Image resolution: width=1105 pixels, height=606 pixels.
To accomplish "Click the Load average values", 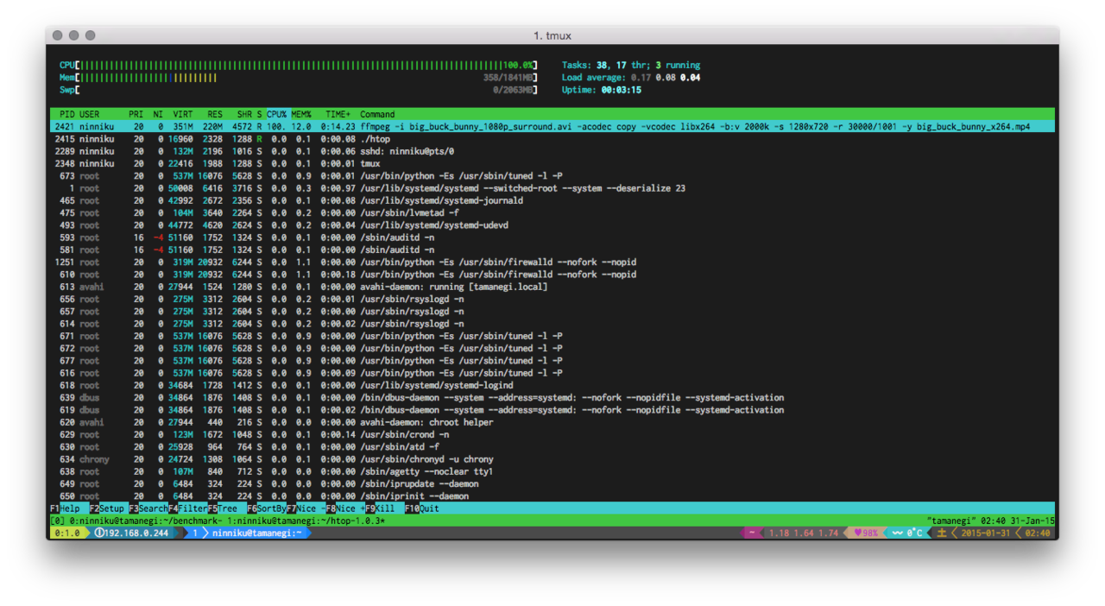I will point(666,78).
